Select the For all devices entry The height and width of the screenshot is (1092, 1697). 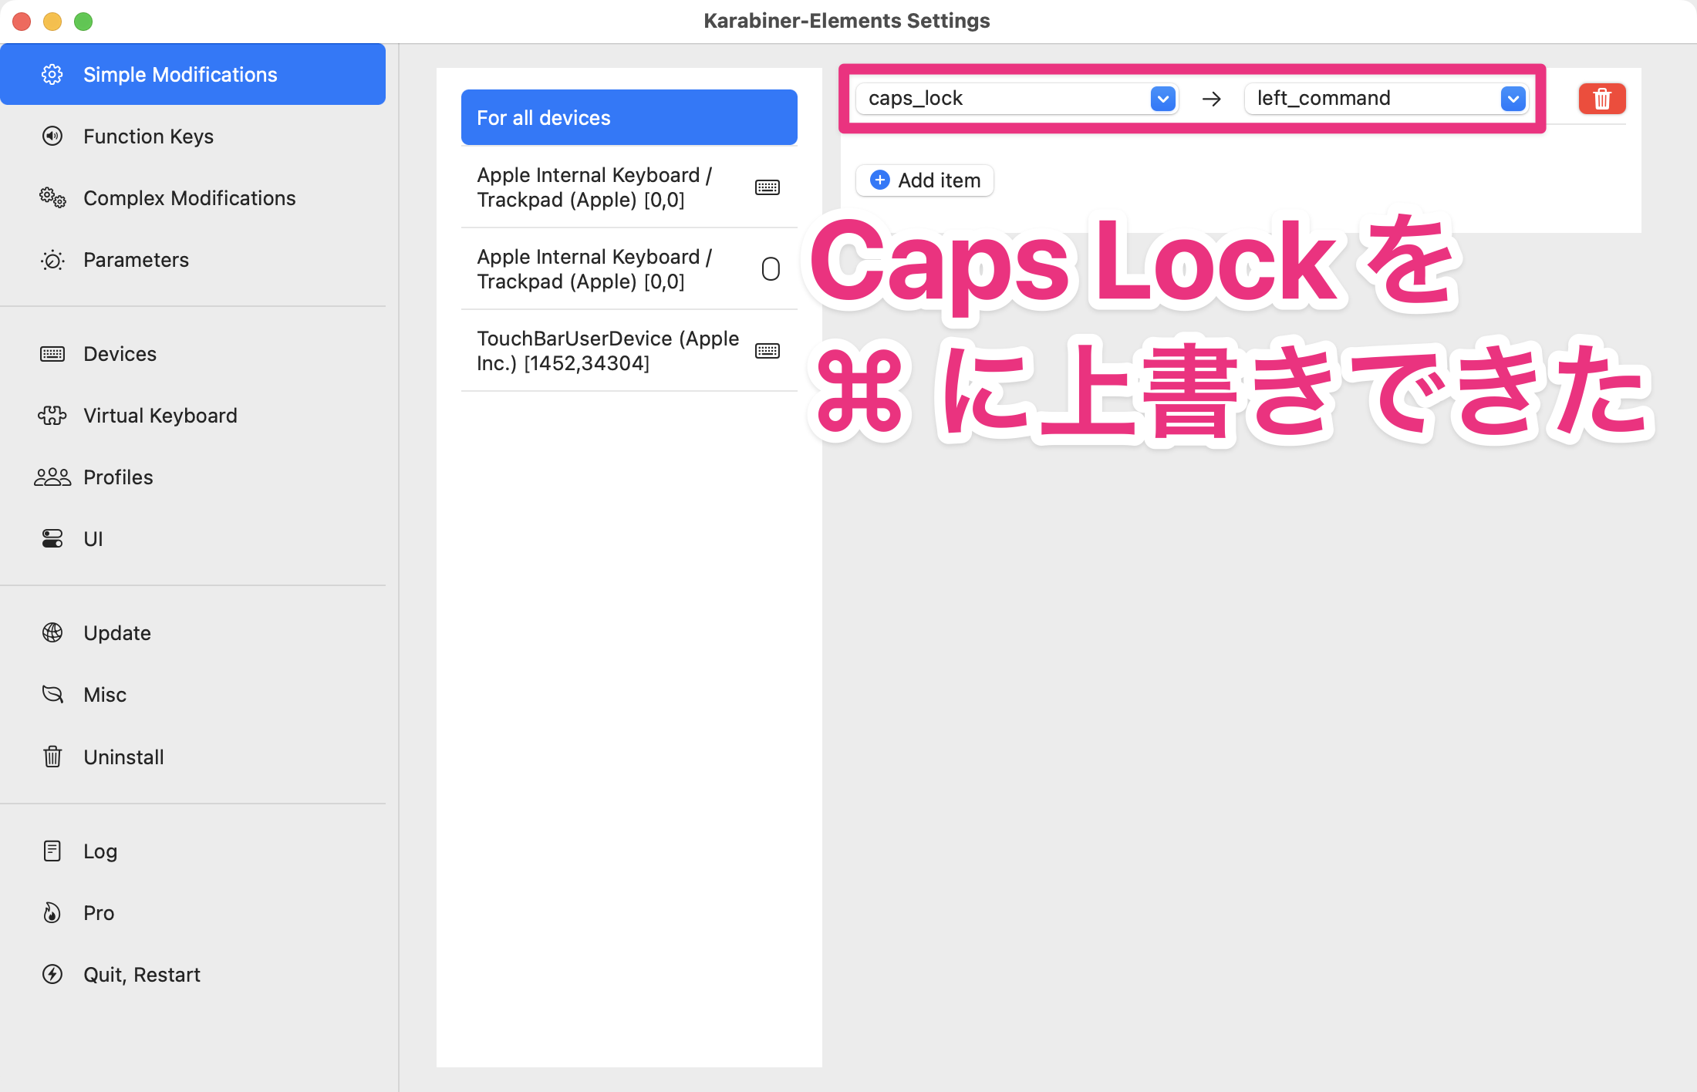point(629,117)
